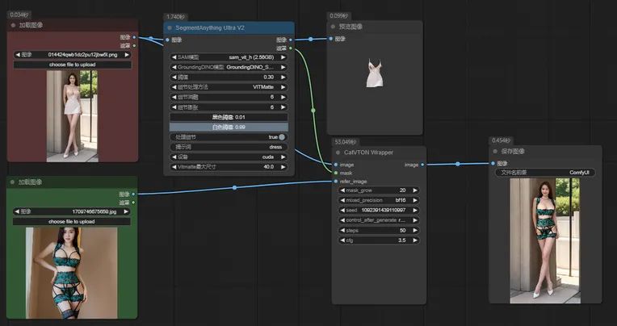Screen dimensions: 617x326
Task: Click choose file to upload in top node
Action: pyautogui.click(x=72, y=64)
